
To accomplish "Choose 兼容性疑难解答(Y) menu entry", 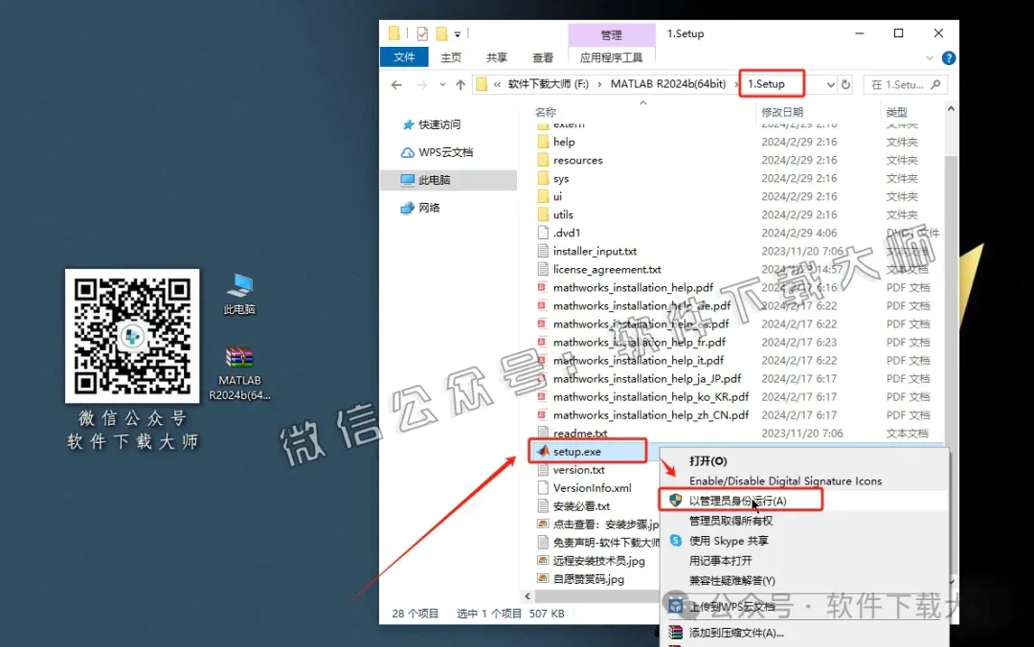I will tap(732, 580).
